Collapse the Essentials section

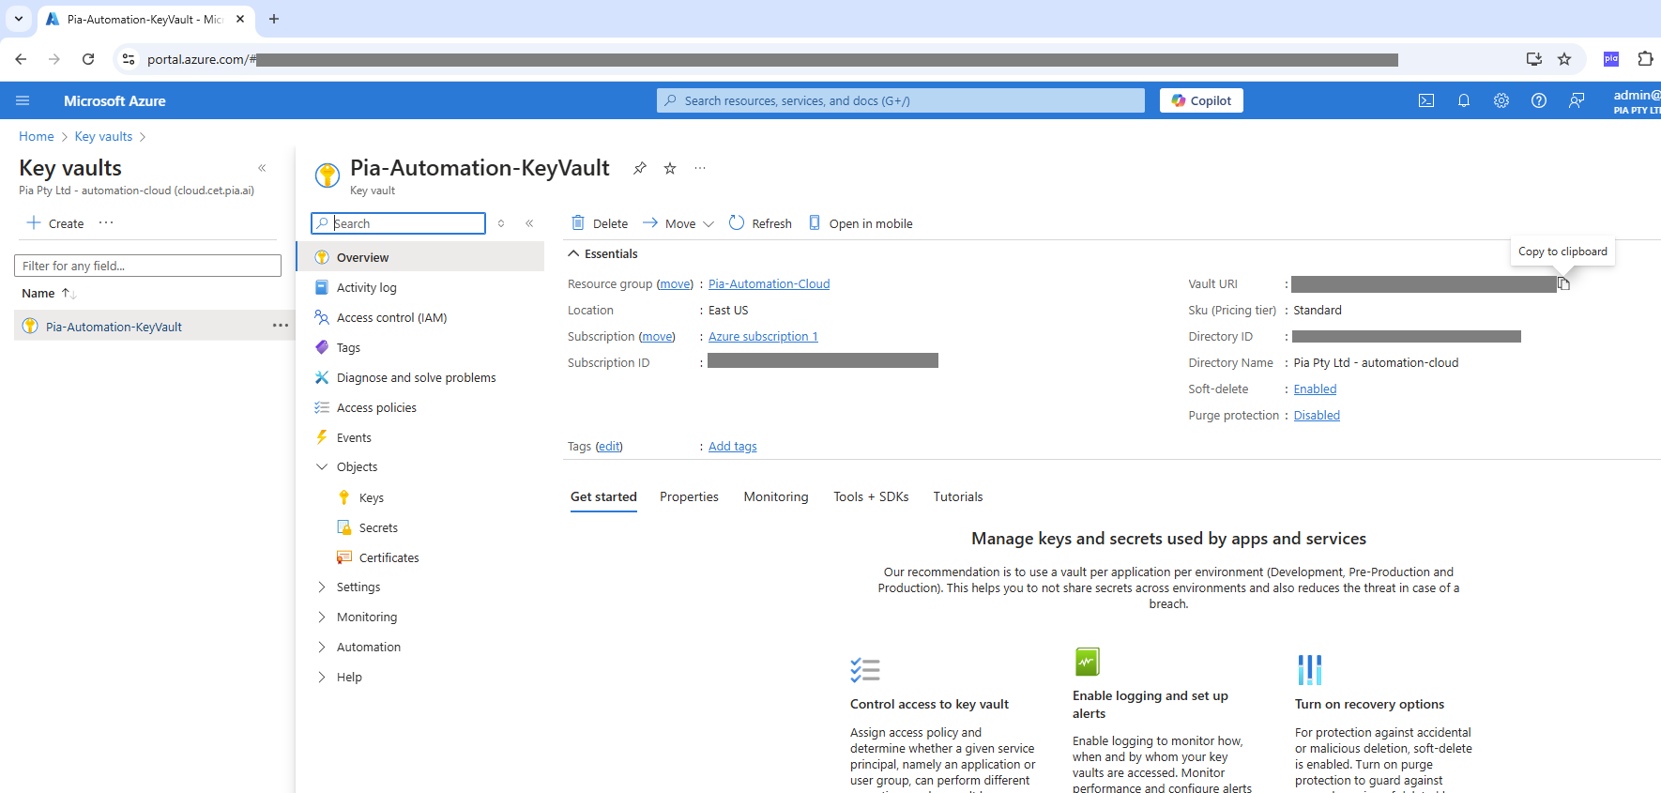click(602, 253)
